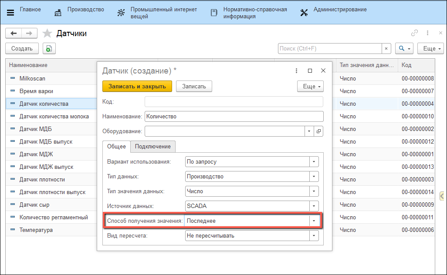Open the Способ получения значения dropdown
The width and height of the screenshot is (447, 275).
point(314,221)
